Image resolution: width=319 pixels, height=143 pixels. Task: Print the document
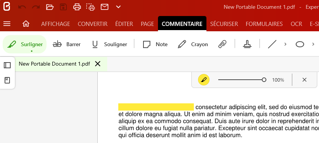(x=77, y=7)
